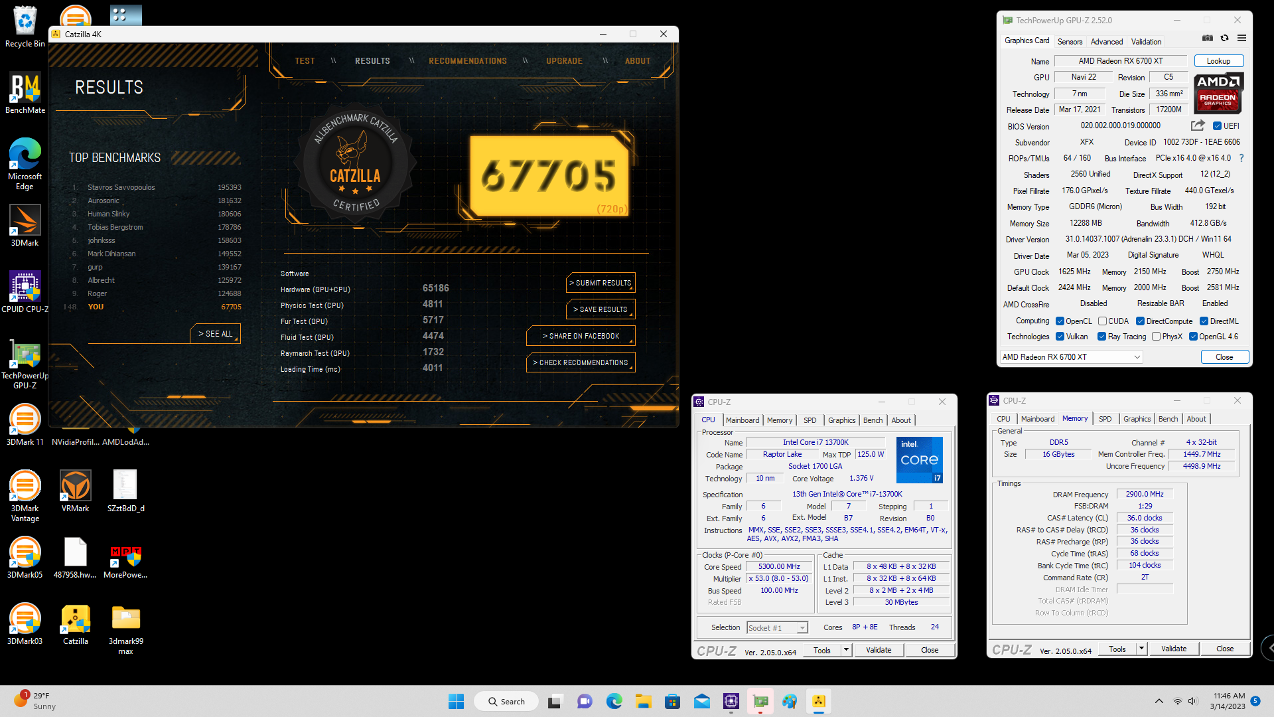
Task: Open the 3dmark99 max folder
Action: tap(125, 629)
